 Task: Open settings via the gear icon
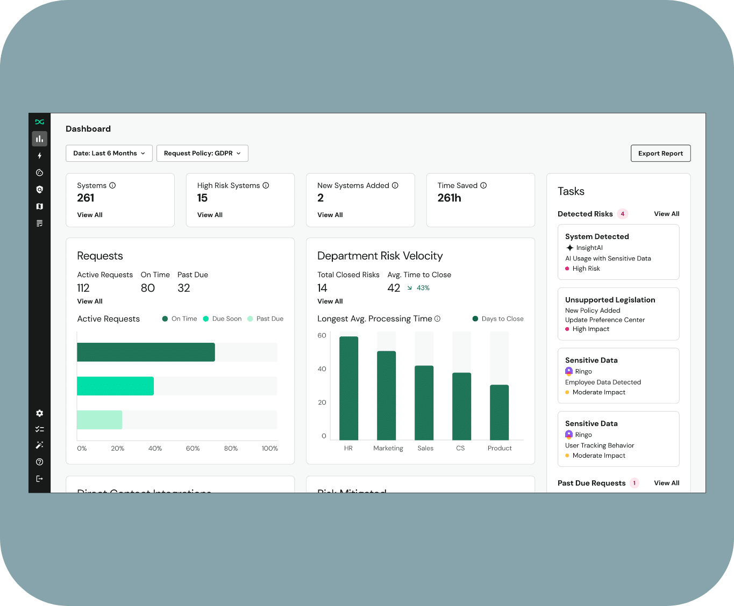pyautogui.click(x=39, y=413)
